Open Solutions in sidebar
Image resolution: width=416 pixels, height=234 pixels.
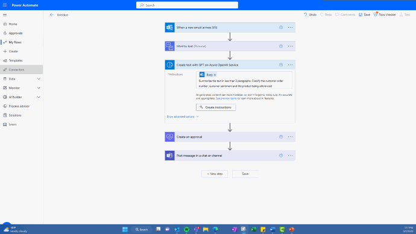click(x=22, y=115)
